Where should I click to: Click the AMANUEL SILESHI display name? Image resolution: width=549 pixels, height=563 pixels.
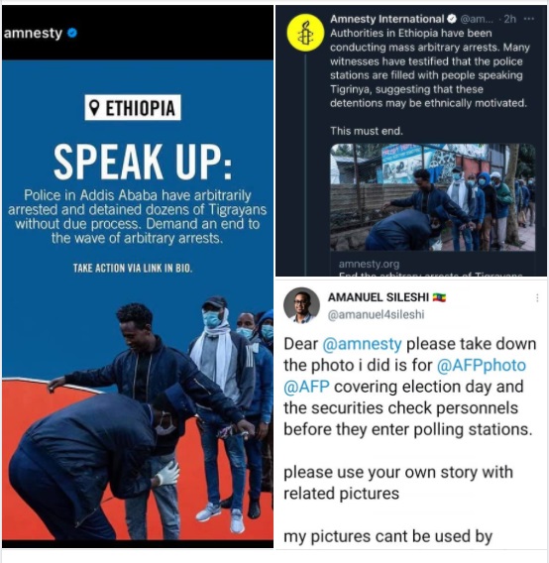pos(379,297)
